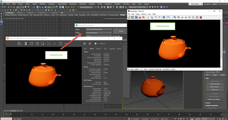Select the Rotate tool in 3ds Max toolbar
The height and width of the screenshot is (120, 228).
tap(40, 7)
